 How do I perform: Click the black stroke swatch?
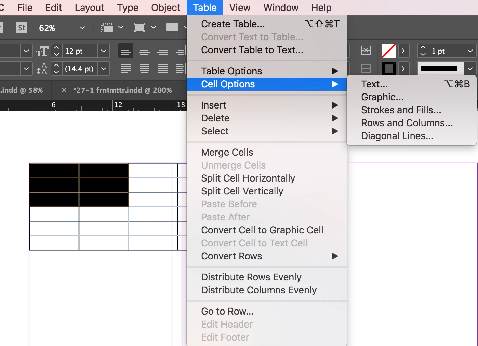point(389,69)
